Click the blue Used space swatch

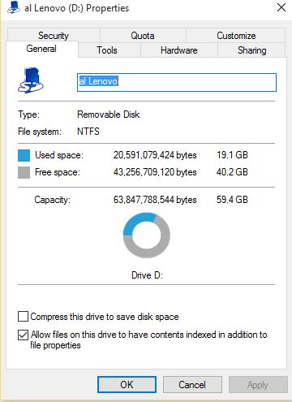(24, 155)
